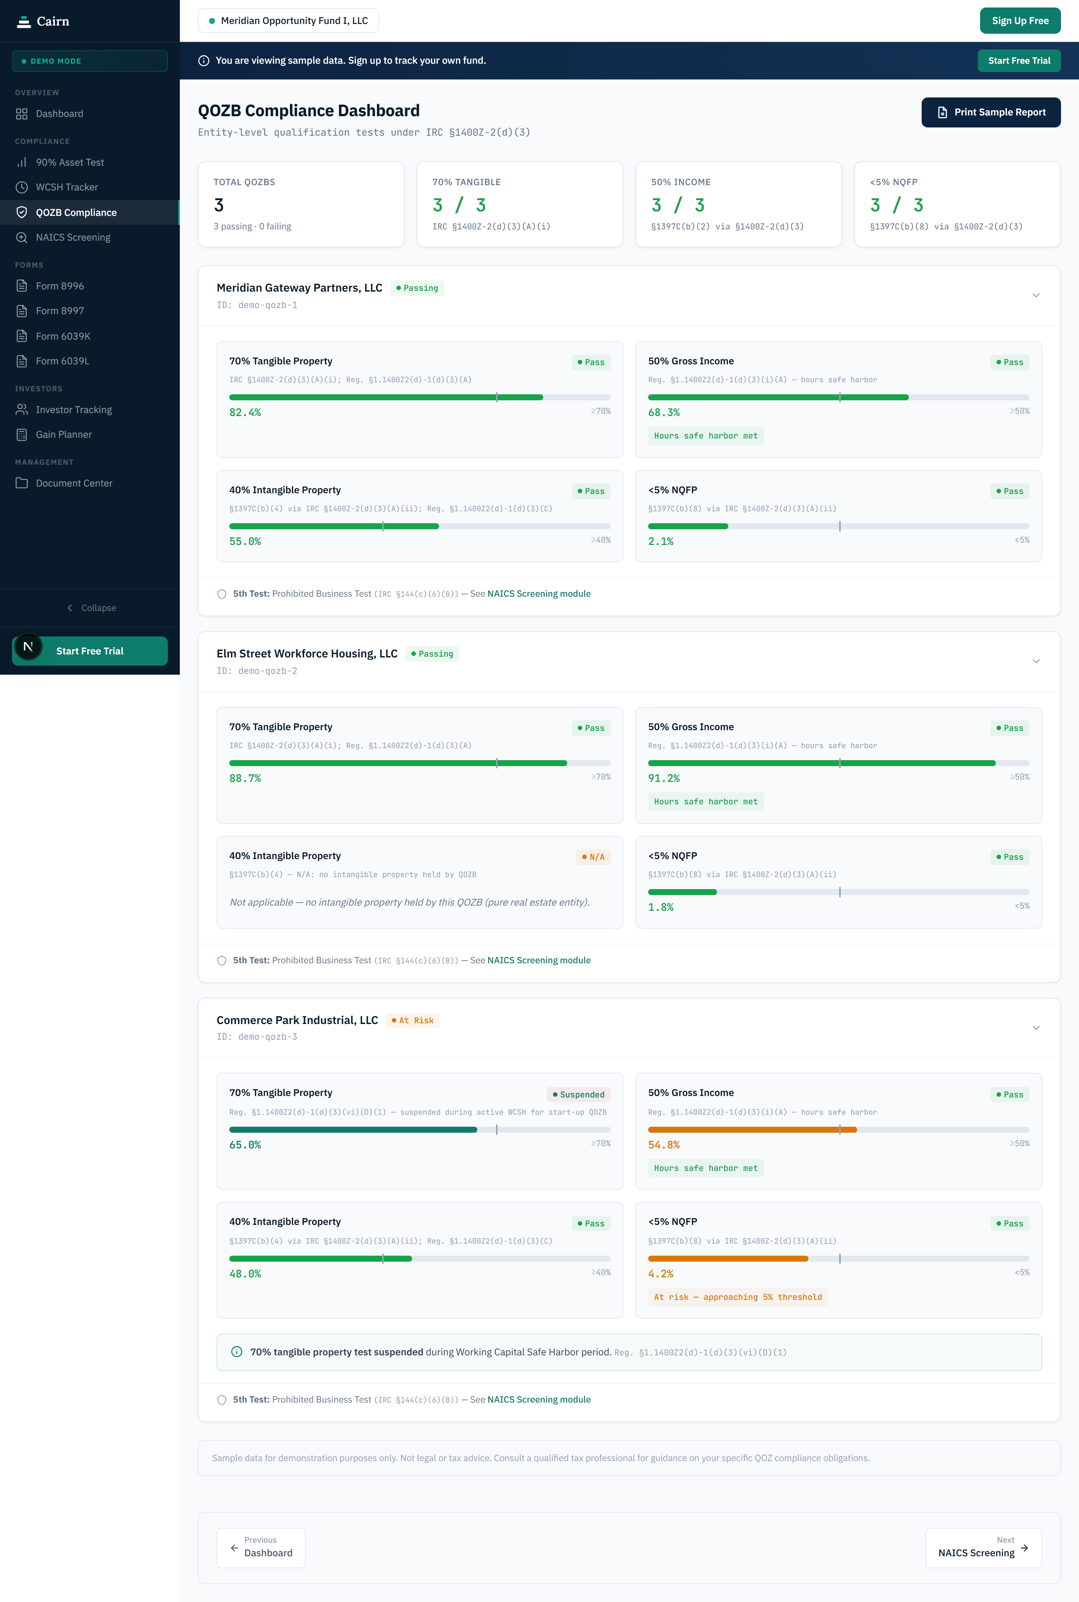Screen dimensions: 1079x1602
Task: Click the Form 8996 document icon
Action: point(22,286)
